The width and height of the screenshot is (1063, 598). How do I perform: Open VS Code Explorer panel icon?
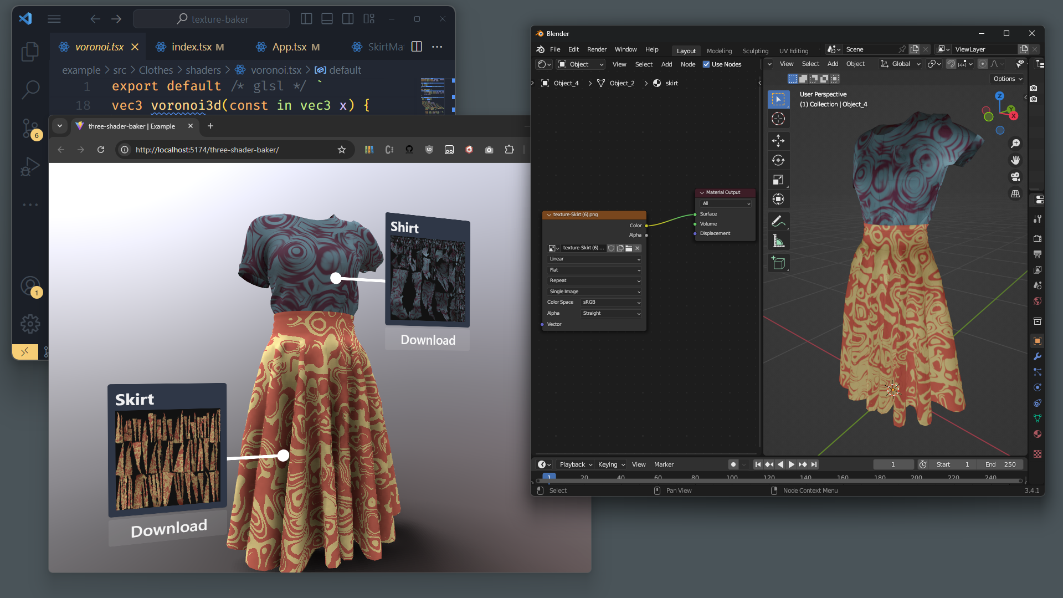tap(30, 52)
